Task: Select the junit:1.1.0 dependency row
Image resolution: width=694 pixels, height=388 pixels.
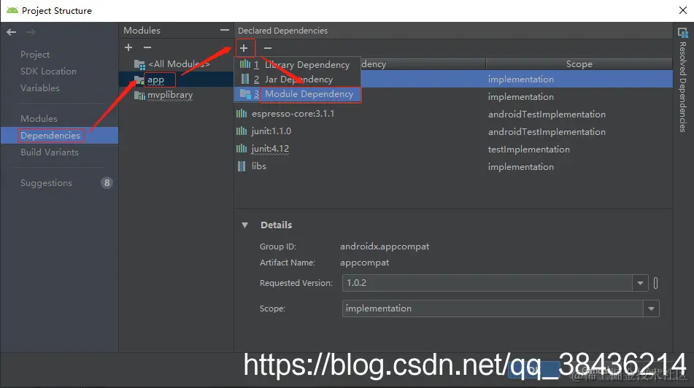Action: coord(453,131)
